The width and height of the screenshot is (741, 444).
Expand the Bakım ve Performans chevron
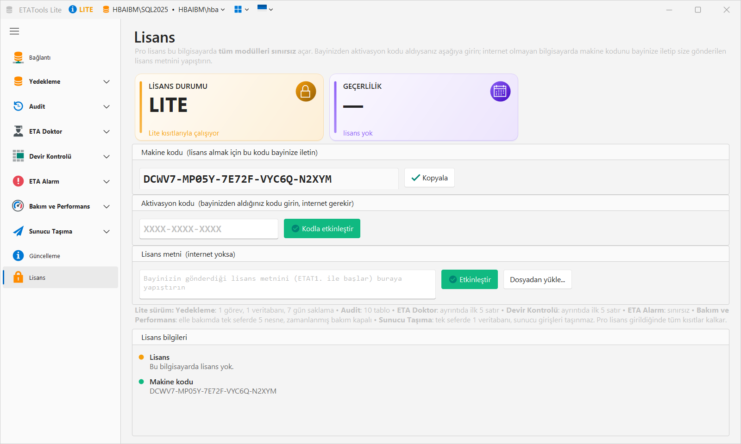(x=107, y=207)
